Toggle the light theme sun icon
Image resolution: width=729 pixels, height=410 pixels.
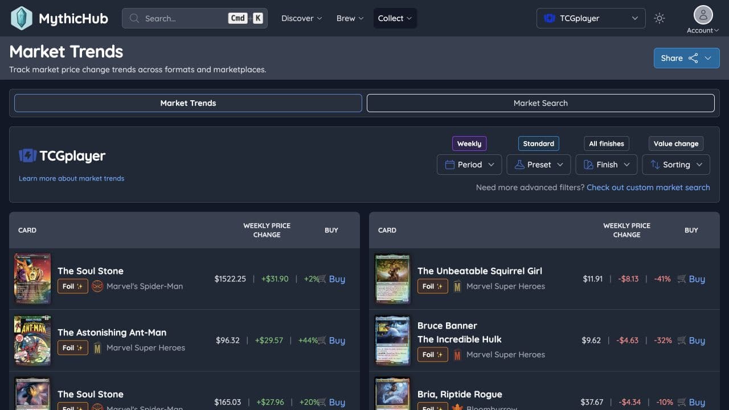[660, 18]
